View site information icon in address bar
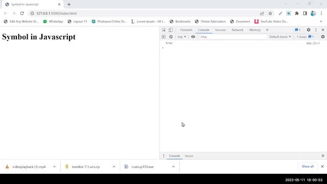 point(32,13)
